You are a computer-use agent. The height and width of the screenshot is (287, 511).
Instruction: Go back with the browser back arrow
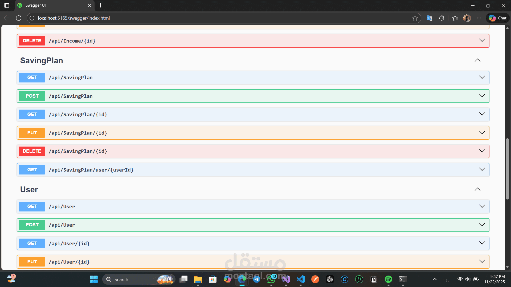click(x=7, y=18)
